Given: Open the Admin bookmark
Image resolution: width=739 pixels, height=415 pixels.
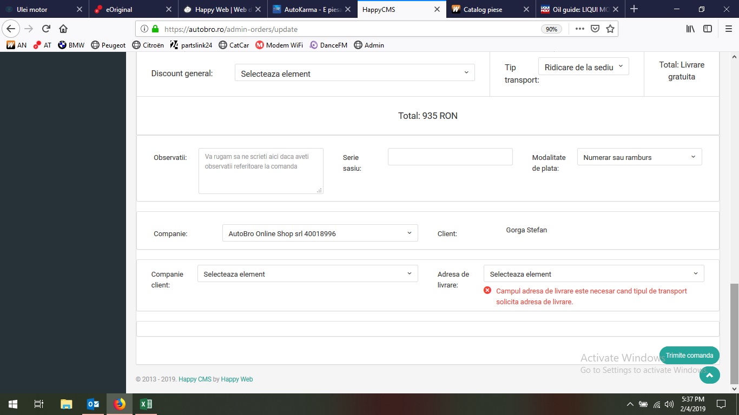Looking at the screenshot, I should [369, 45].
